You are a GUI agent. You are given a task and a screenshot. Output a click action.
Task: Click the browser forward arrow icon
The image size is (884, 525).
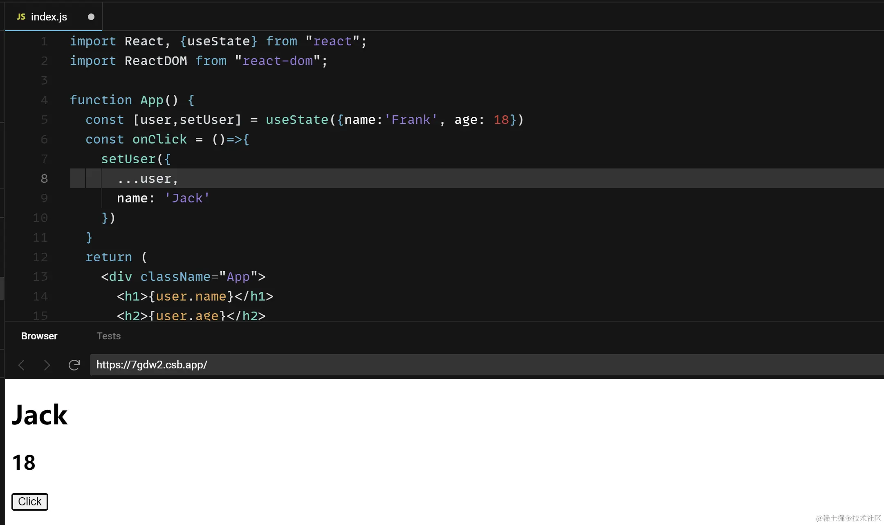coord(47,365)
